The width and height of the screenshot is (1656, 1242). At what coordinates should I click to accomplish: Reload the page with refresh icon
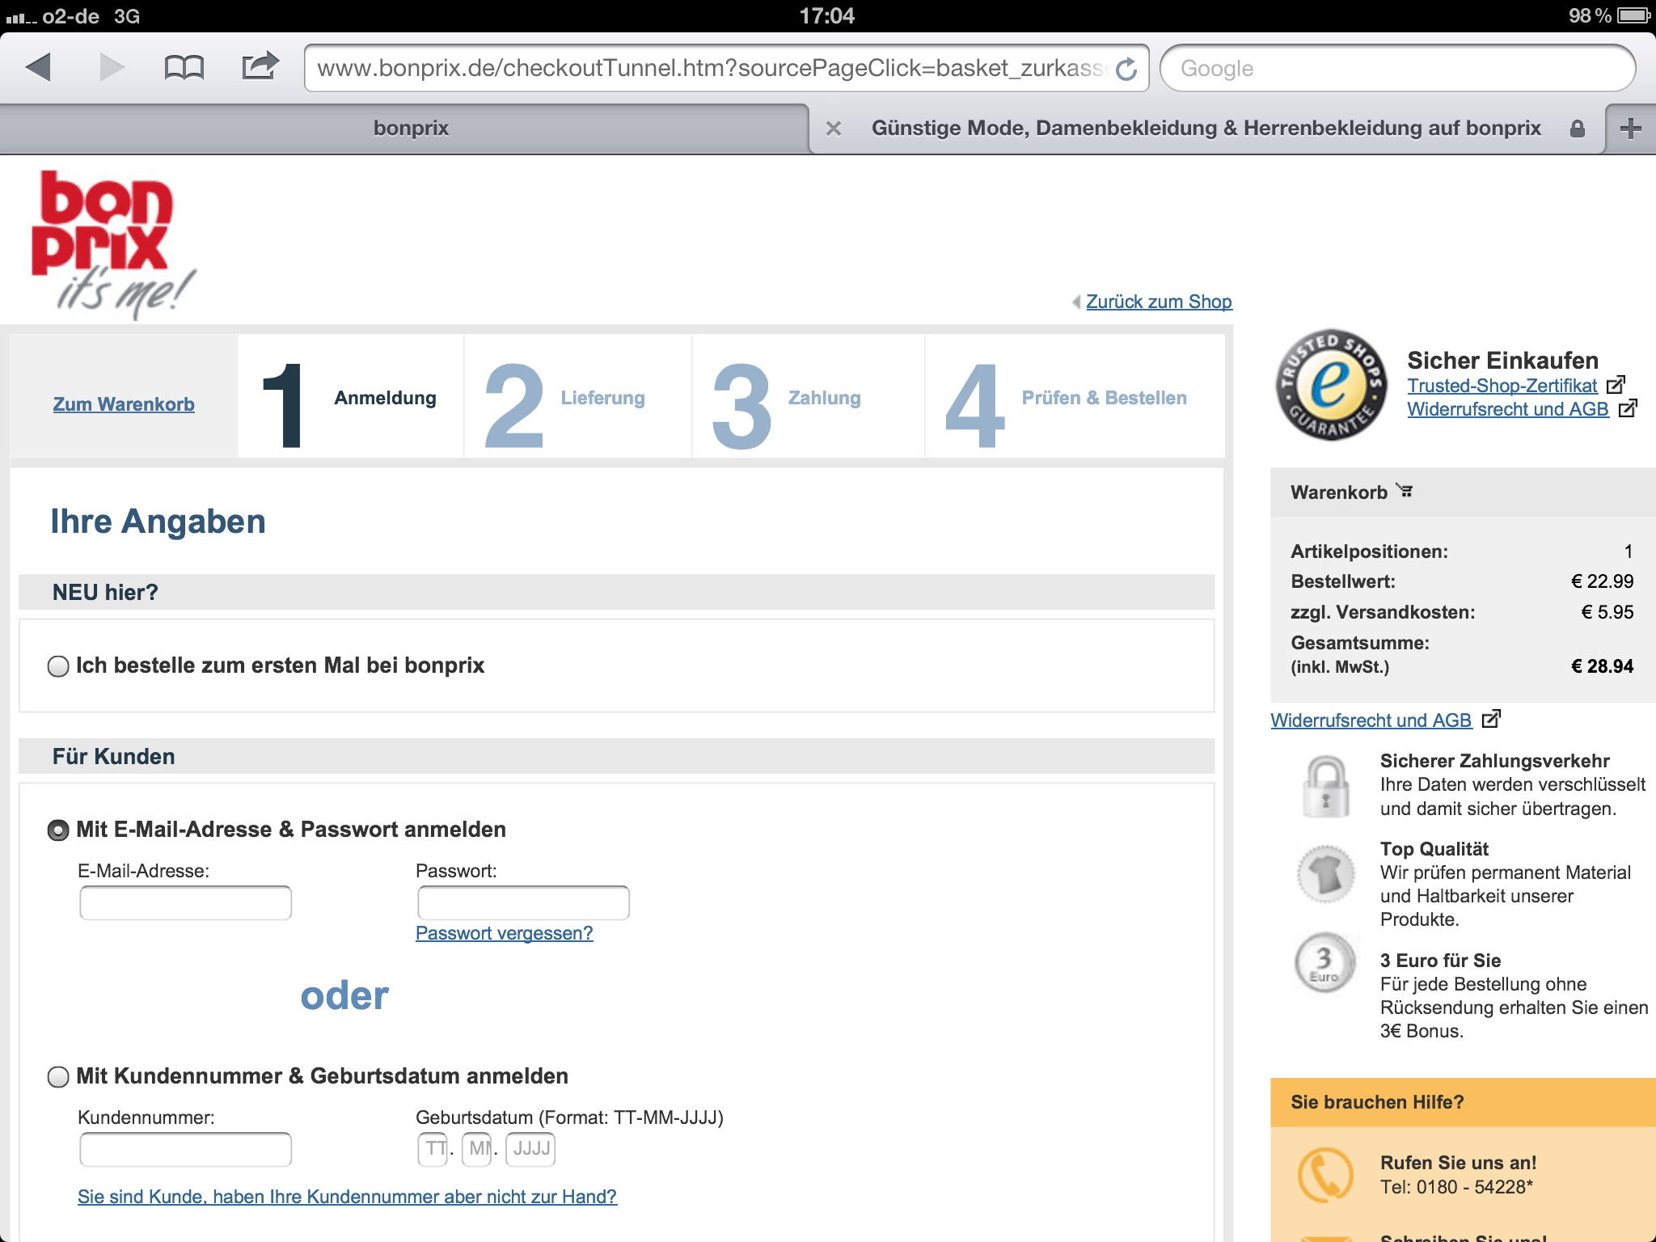[x=1126, y=70]
